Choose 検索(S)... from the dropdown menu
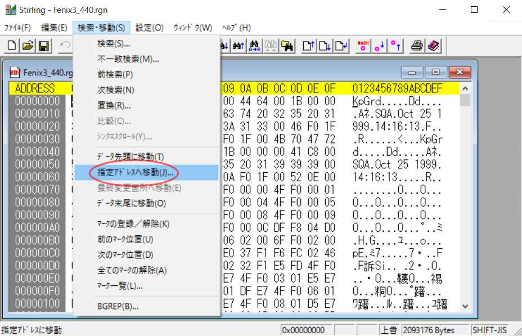 coord(146,44)
